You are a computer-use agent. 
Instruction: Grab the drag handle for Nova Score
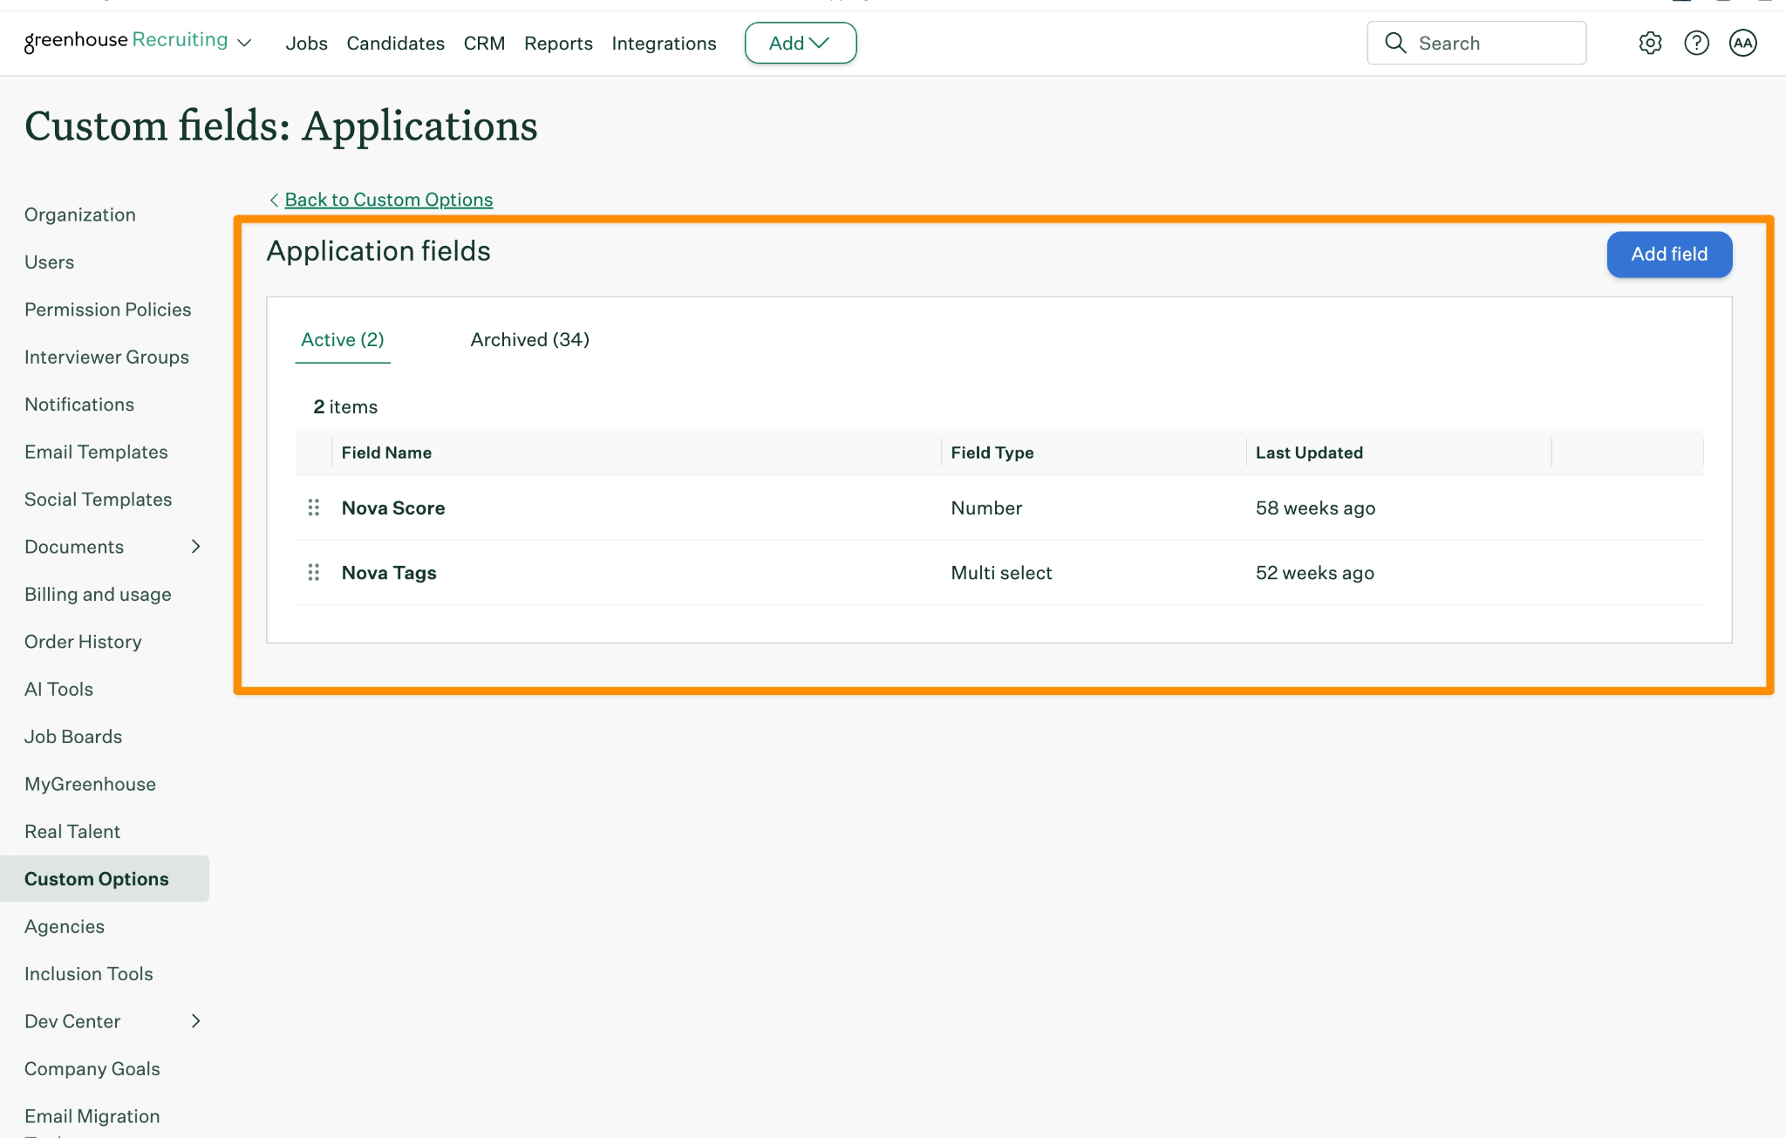coord(314,508)
